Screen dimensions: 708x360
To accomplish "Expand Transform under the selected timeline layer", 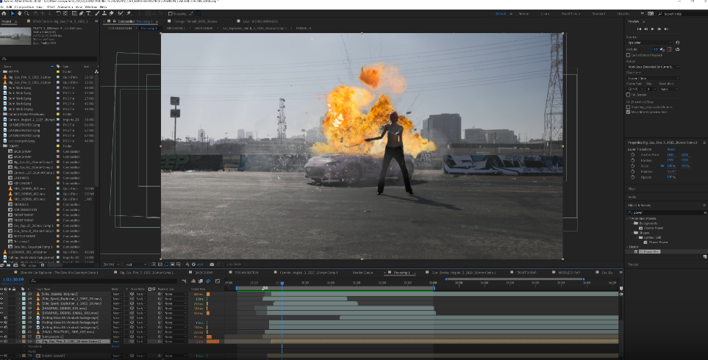I will point(24,347).
